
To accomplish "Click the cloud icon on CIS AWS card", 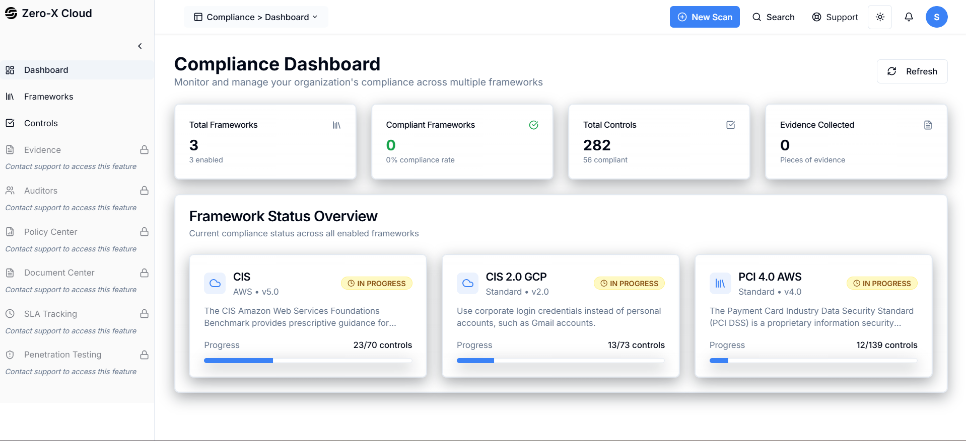I will click(215, 284).
